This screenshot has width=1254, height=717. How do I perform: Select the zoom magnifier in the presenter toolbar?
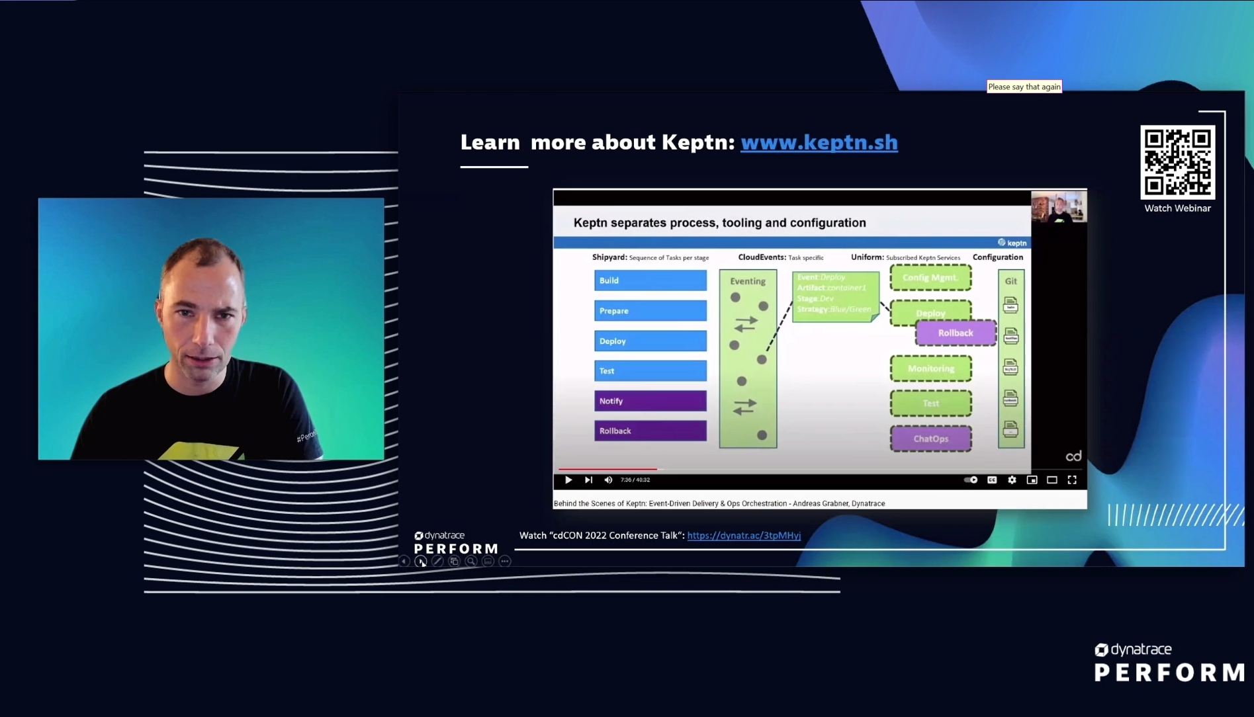pyautogui.click(x=471, y=562)
